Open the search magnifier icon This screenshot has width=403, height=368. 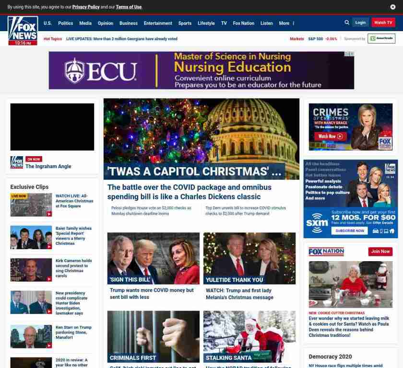click(x=347, y=23)
